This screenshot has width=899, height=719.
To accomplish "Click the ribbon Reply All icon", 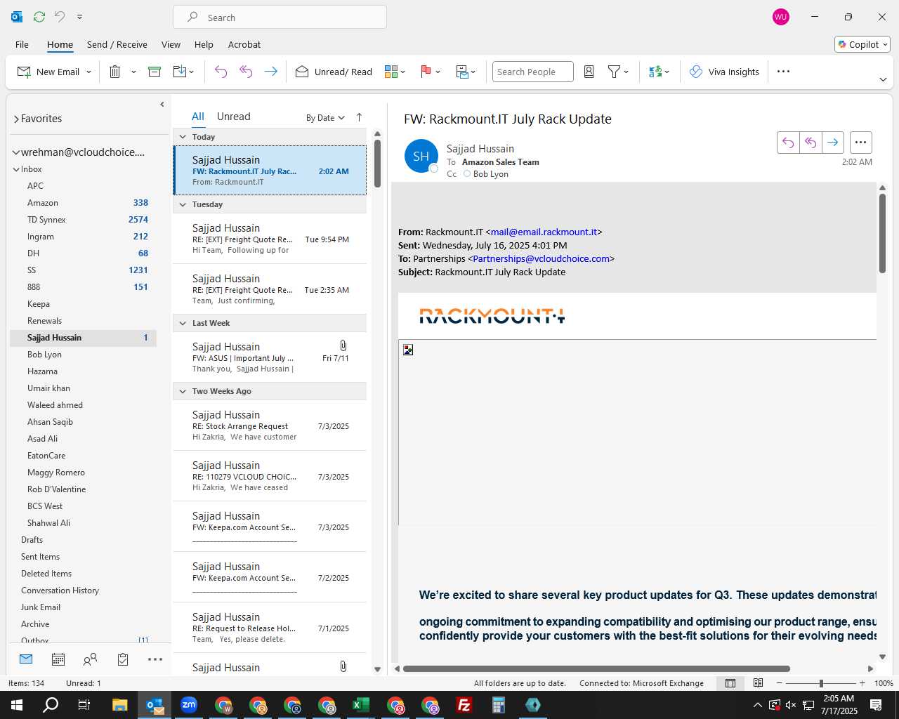I will pos(246,72).
